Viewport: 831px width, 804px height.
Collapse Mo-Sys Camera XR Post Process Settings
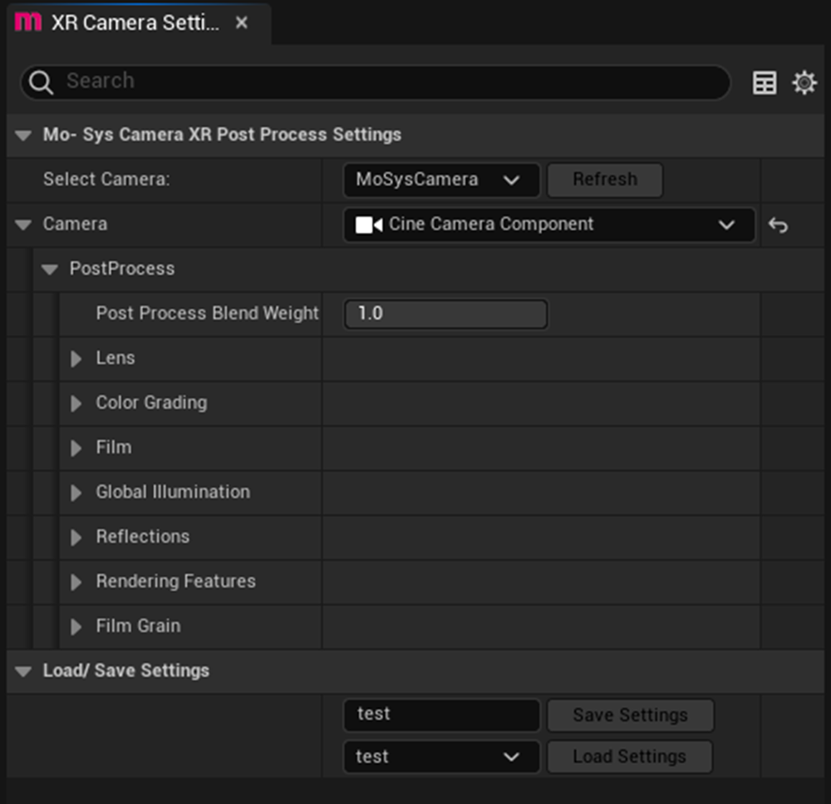pyautogui.click(x=23, y=135)
